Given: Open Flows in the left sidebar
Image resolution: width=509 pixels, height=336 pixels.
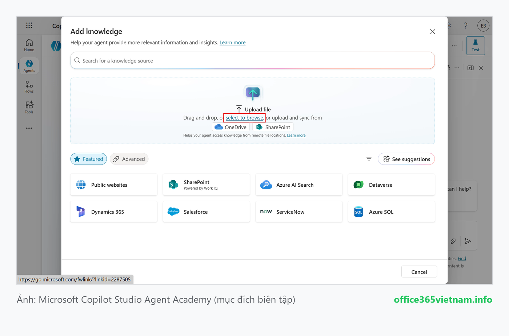Looking at the screenshot, I should point(29,87).
